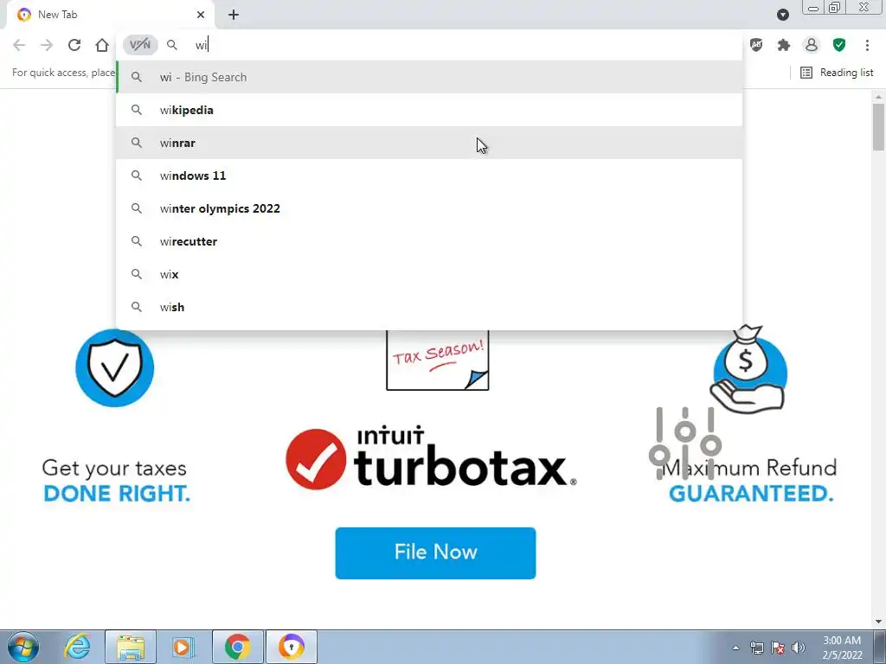The width and height of the screenshot is (886, 664).
Task: Open the extensions puzzle icon
Action: point(784,45)
